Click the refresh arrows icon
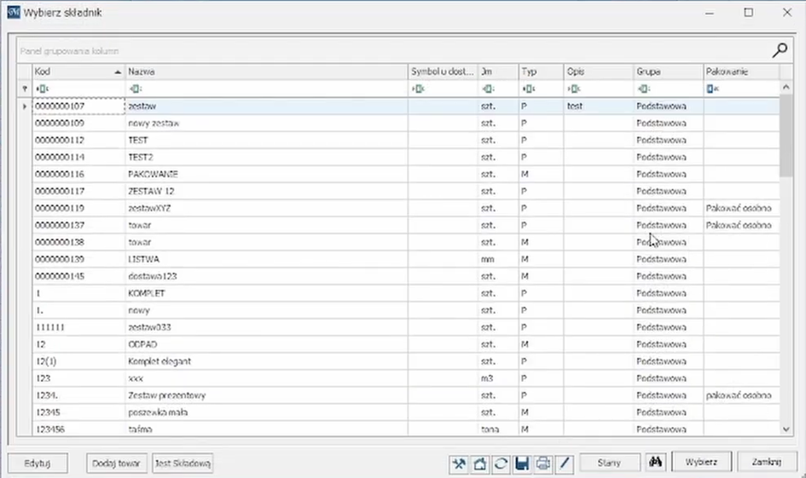Screen dimensions: 806x478 click(501, 463)
